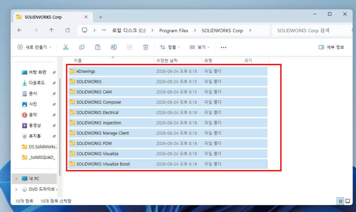356x212 pixels.
Task: Select SOLIDWORKS Inspection folder
Action: click(168, 123)
